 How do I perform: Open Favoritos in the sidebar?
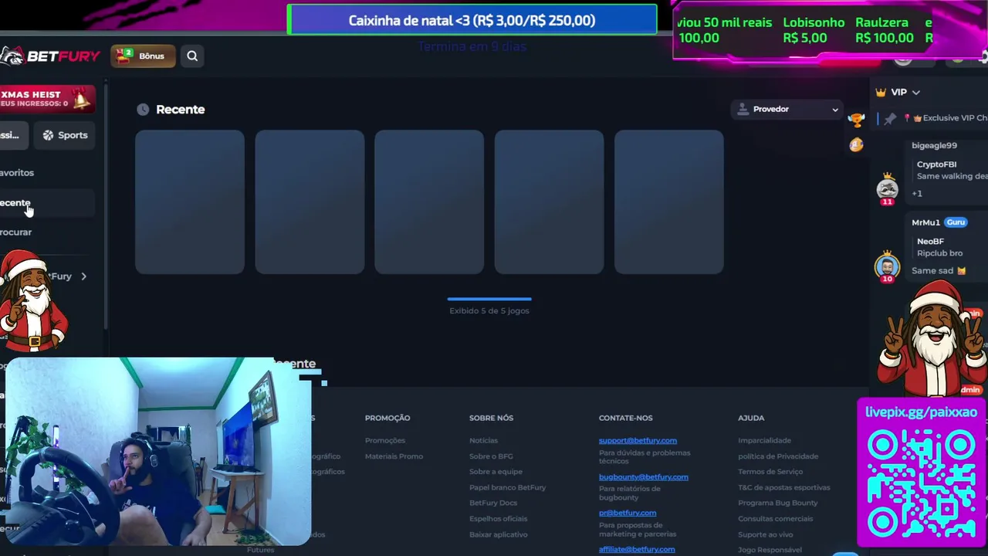coord(17,173)
